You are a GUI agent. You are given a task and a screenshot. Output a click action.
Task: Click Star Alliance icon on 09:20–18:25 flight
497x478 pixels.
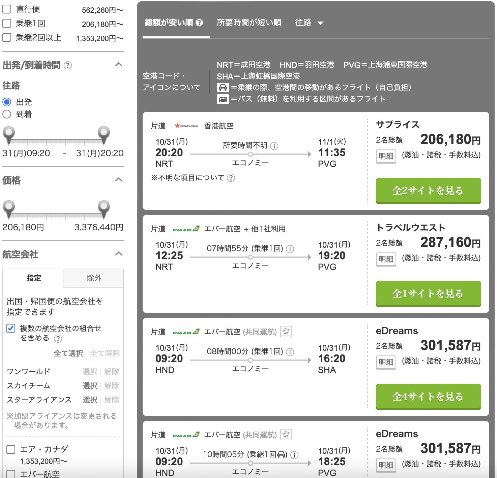(x=286, y=435)
